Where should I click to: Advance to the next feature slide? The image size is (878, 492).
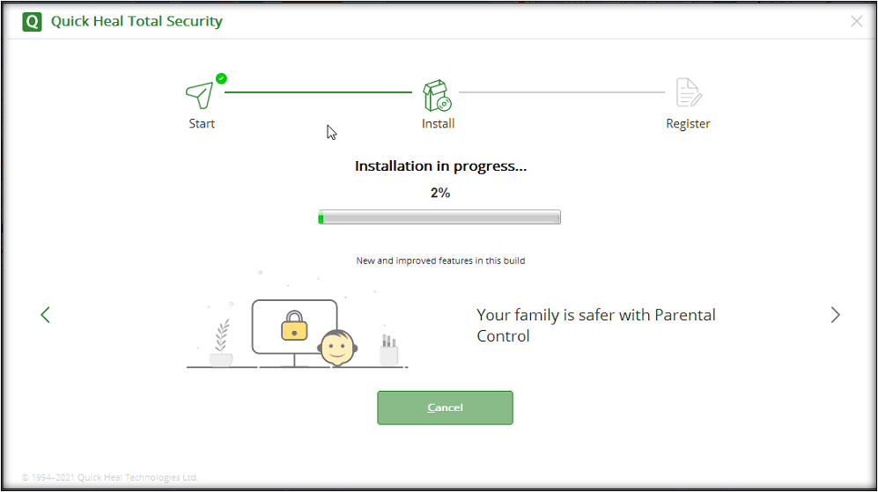coord(835,314)
